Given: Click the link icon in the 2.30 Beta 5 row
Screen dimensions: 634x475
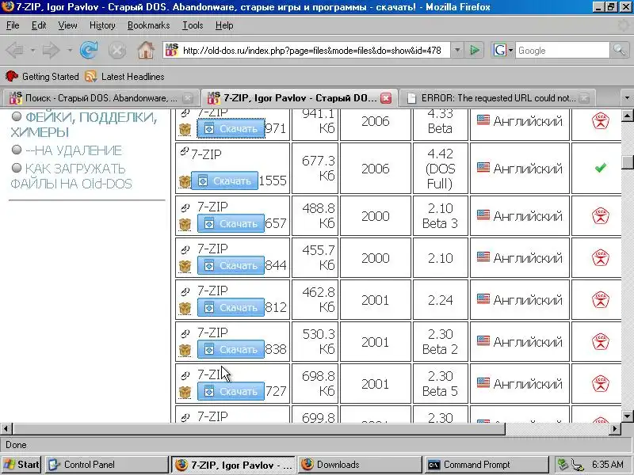Looking at the screenshot, I should pyautogui.click(x=185, y=375).
